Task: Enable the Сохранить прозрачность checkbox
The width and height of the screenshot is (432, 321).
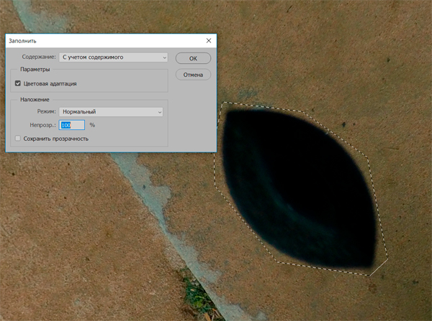Action: click(x=18, y=138)
